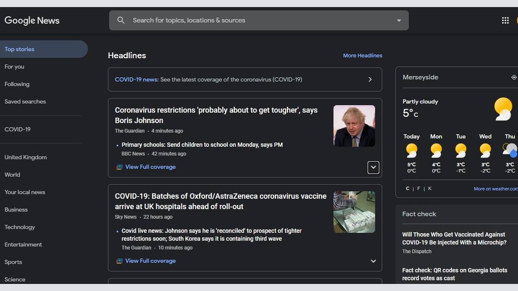518x291 pixels.
Task: Click the Google News logo
Action: [32, 20]
